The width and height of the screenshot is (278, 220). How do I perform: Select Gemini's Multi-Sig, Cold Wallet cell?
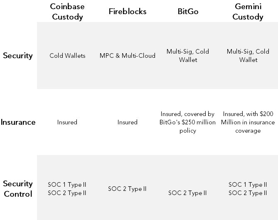[248, 55]
